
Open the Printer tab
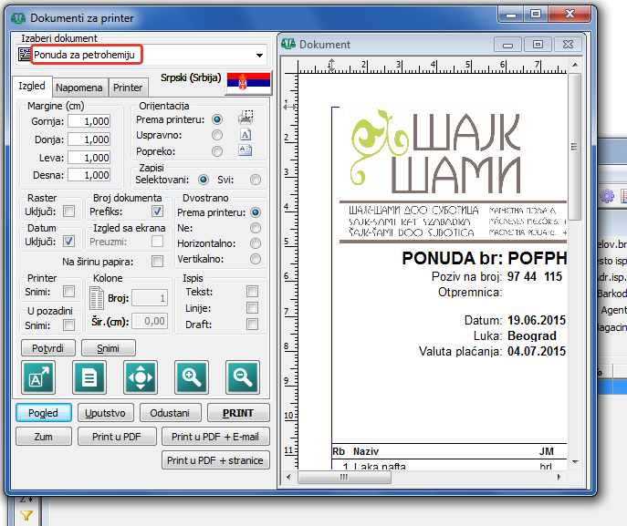128,88
